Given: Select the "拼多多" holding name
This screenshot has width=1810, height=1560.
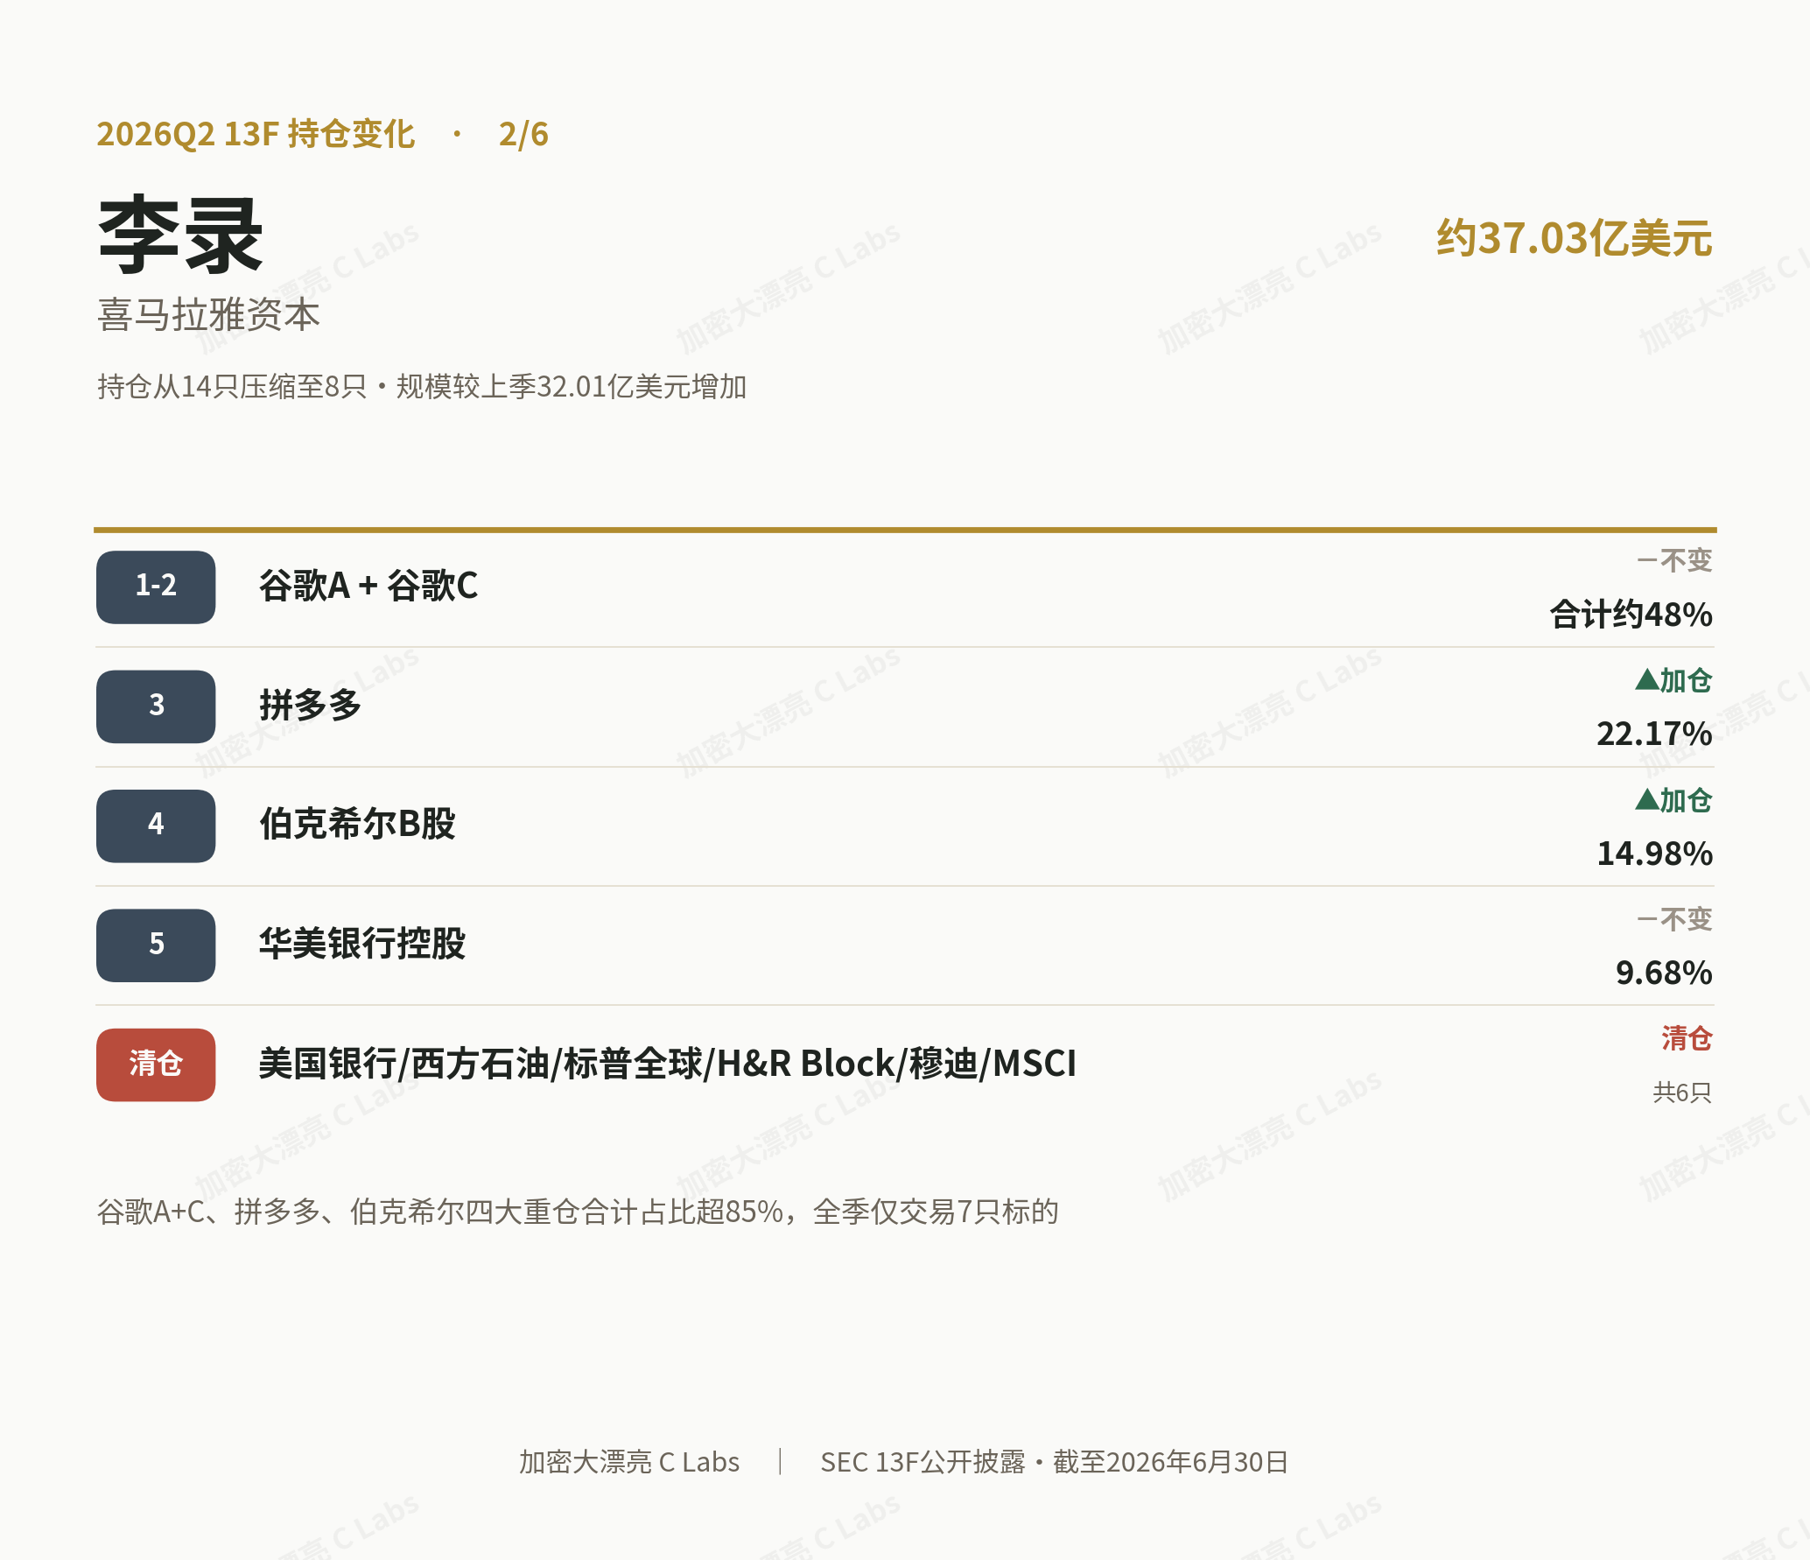Looking at the screenshot, I should pos(311,705).
